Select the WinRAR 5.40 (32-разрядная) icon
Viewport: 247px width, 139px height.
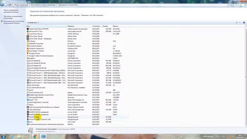click(28, 112)
